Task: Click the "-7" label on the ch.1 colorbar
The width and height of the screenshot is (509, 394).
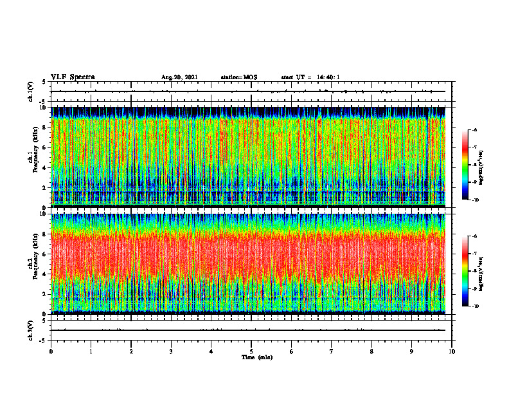Action: [474, 147]
